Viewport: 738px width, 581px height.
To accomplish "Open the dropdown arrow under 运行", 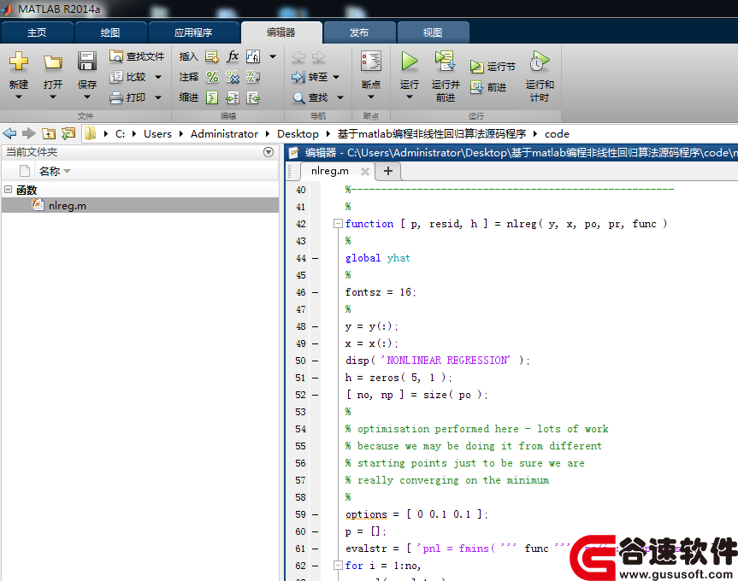I will (x=410, y=97).
